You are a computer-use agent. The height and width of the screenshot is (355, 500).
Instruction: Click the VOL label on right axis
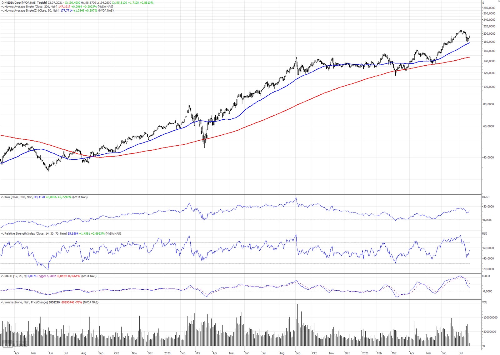pyautogui.click(x=485, y=302)
